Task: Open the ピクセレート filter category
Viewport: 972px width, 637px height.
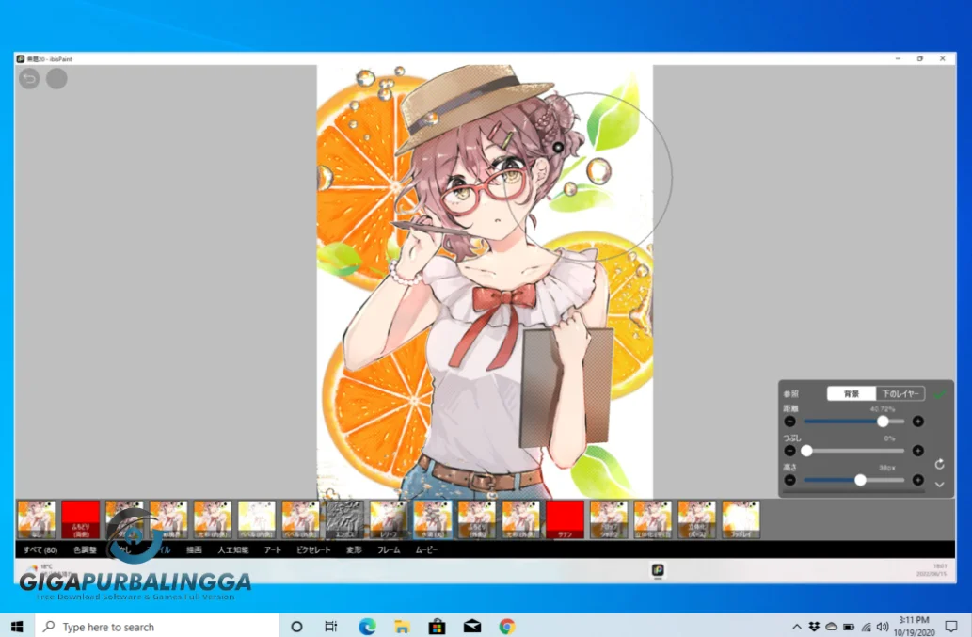Action: click(313, 549)
